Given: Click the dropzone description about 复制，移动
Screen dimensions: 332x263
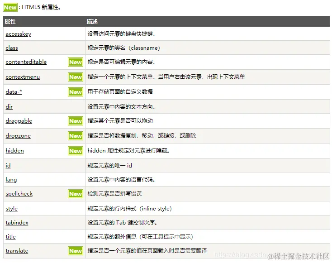Looking at the screenshot, I should point(142,136).
